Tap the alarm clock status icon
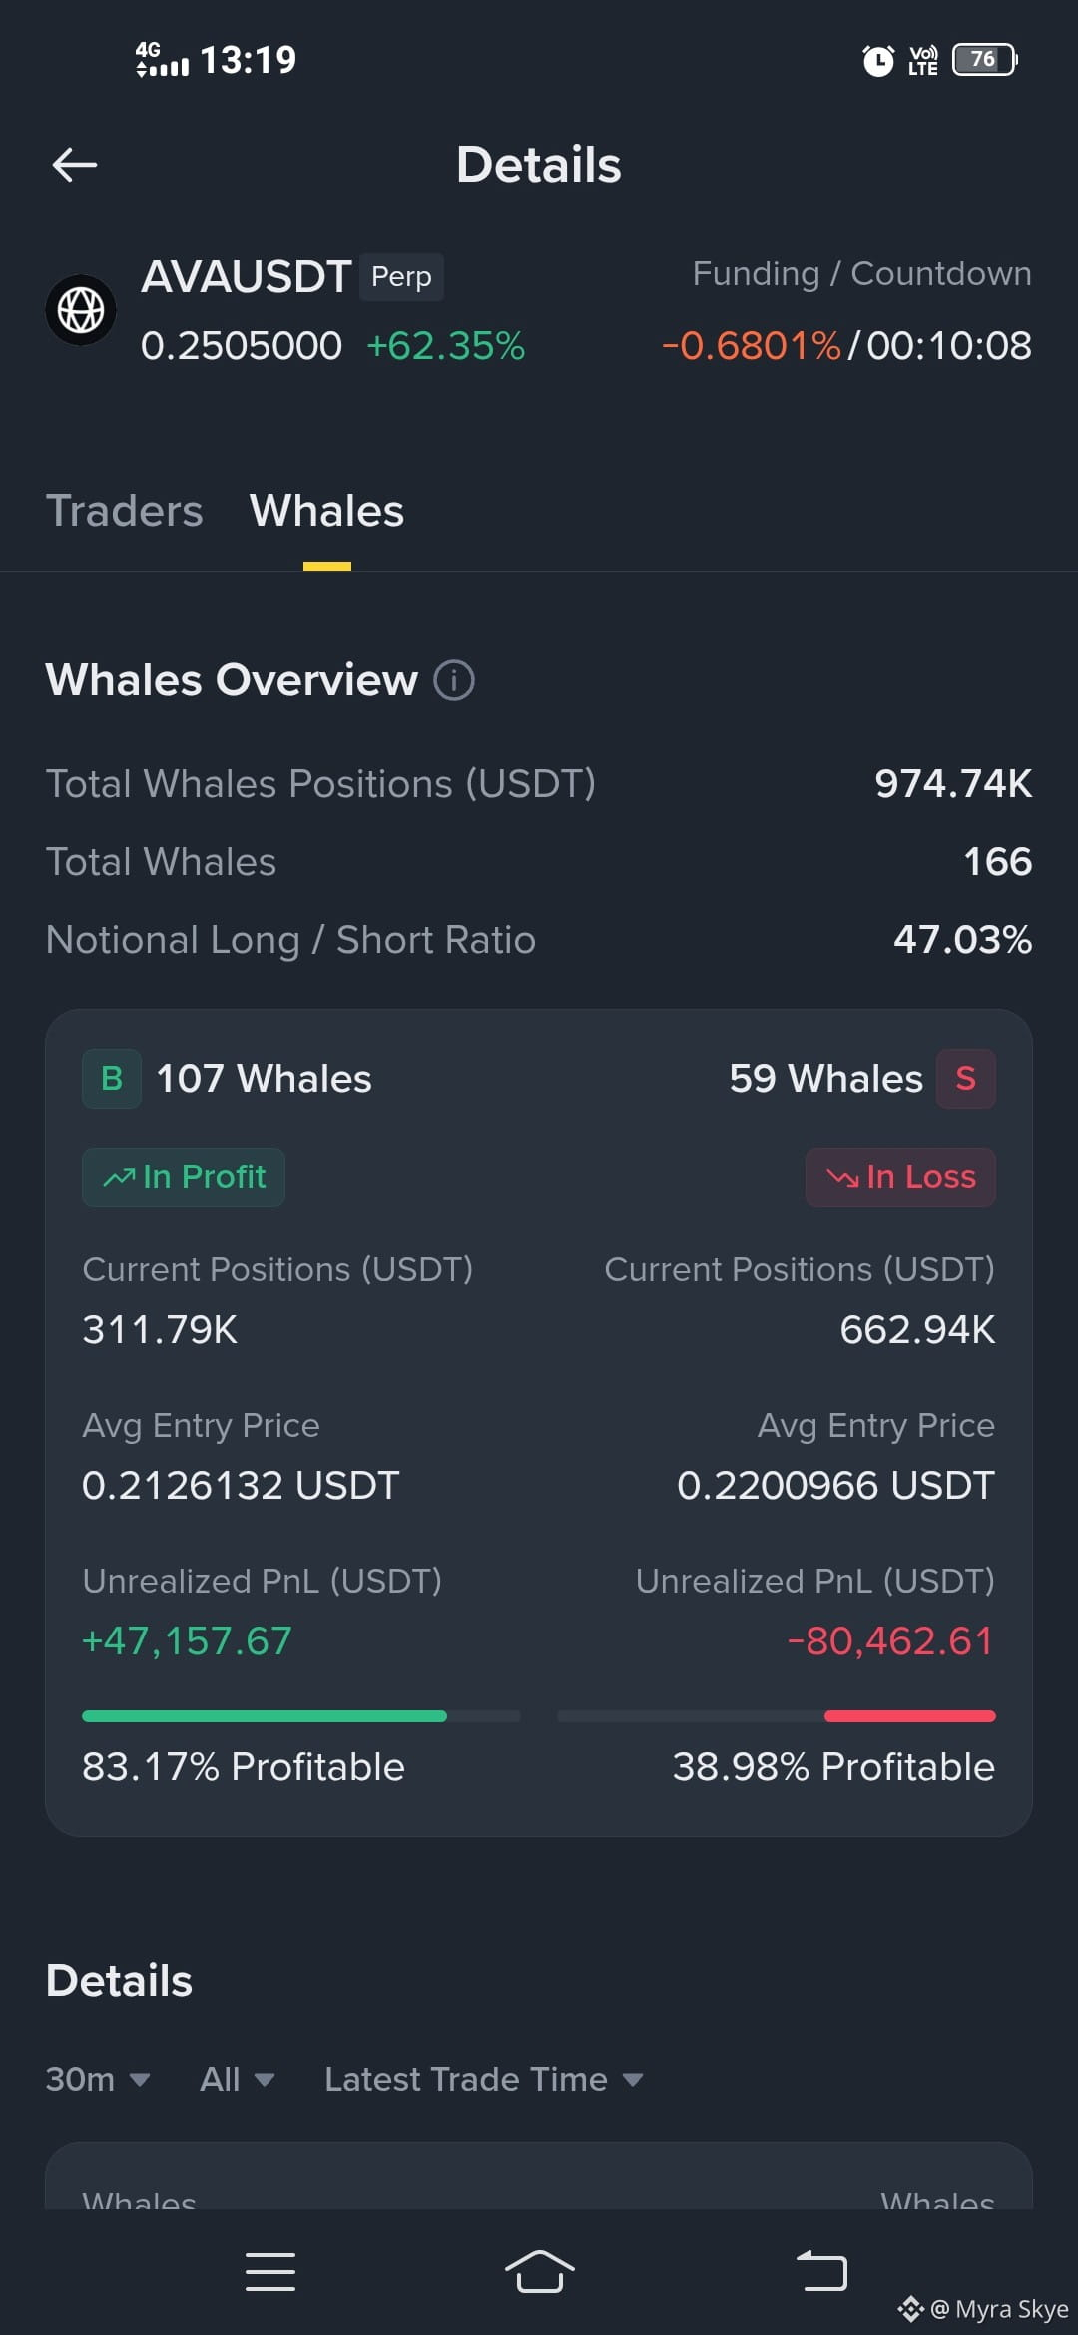1078x2335 pixels. coord(878,60)
